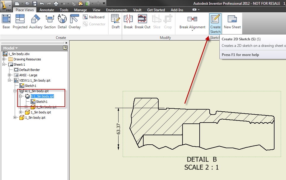Open the Annotate ribbon tab

tap(47, 10)
